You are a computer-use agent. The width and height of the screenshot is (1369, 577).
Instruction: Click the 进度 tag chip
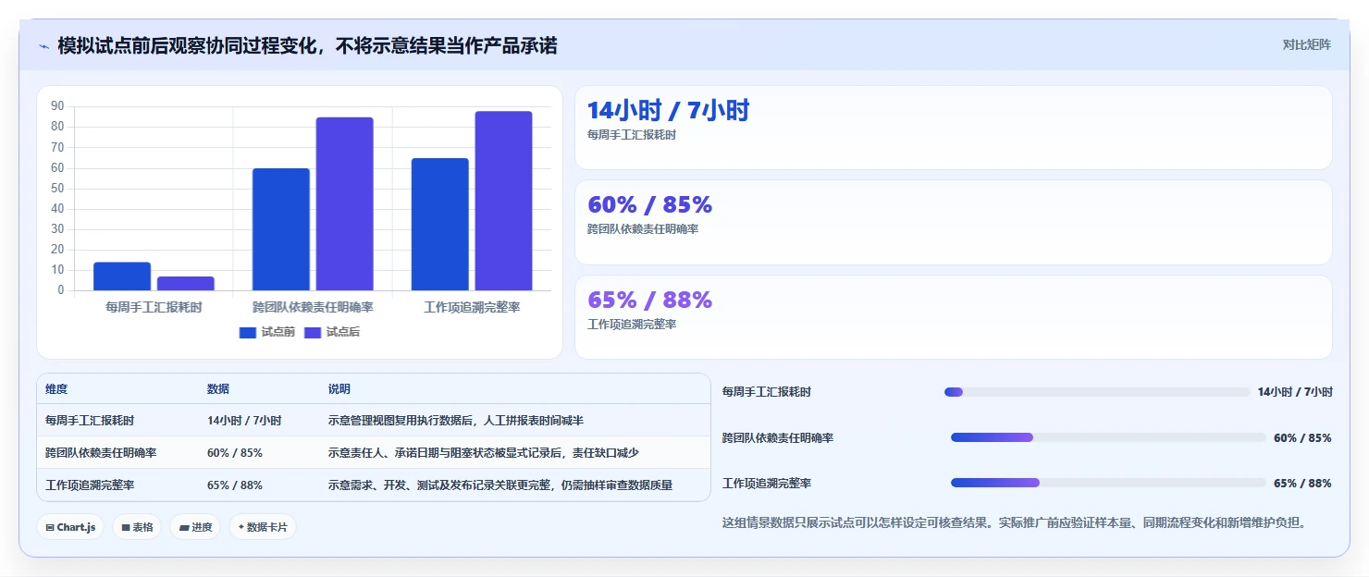pos(195,527)
